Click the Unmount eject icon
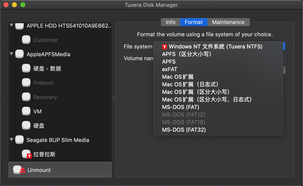The height and width of the screenshot is (186, 303). (x=19, y=170)
